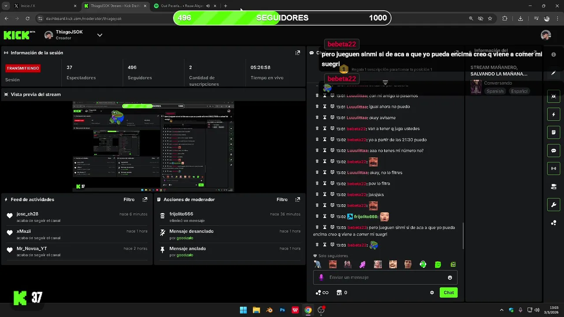Click the three-dots cluster icon in right sidebar
Screen dimensions: 564x317
(x=553, y=223)
